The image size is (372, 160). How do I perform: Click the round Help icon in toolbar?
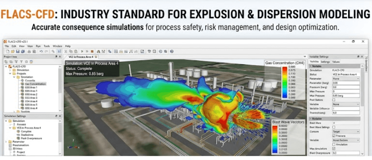click(x=172, y=51)
